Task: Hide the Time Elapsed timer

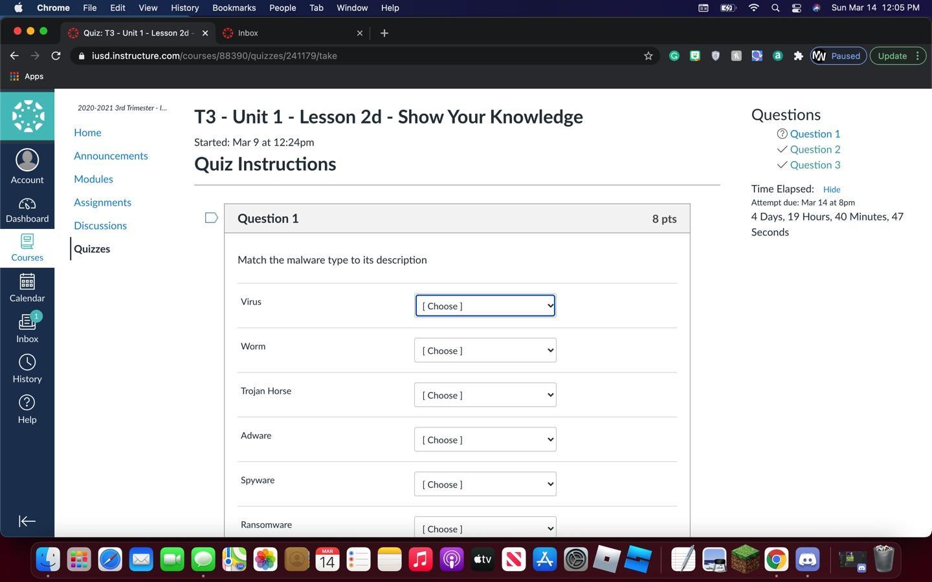Action: pos(832,189)
